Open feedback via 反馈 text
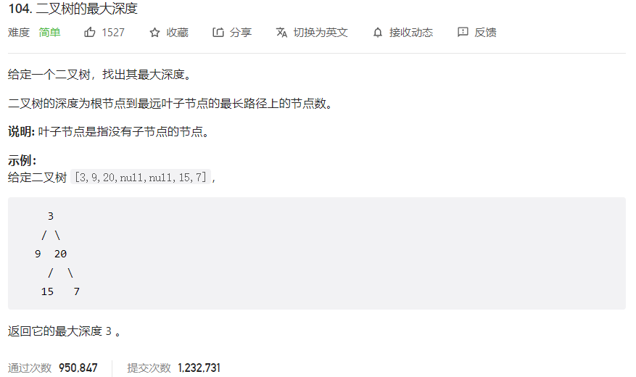636x377 pixels. 485,33
